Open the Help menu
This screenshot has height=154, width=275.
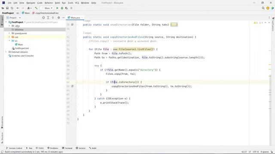tap(94, 3)
